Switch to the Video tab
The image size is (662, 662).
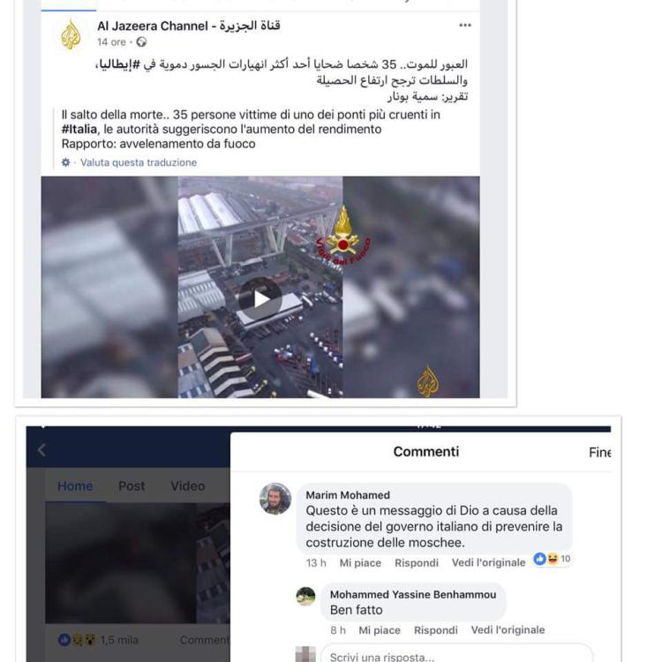(187, 486)
